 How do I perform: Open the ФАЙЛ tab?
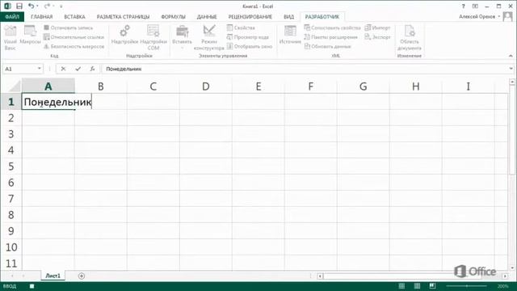(x=12, y=16)
